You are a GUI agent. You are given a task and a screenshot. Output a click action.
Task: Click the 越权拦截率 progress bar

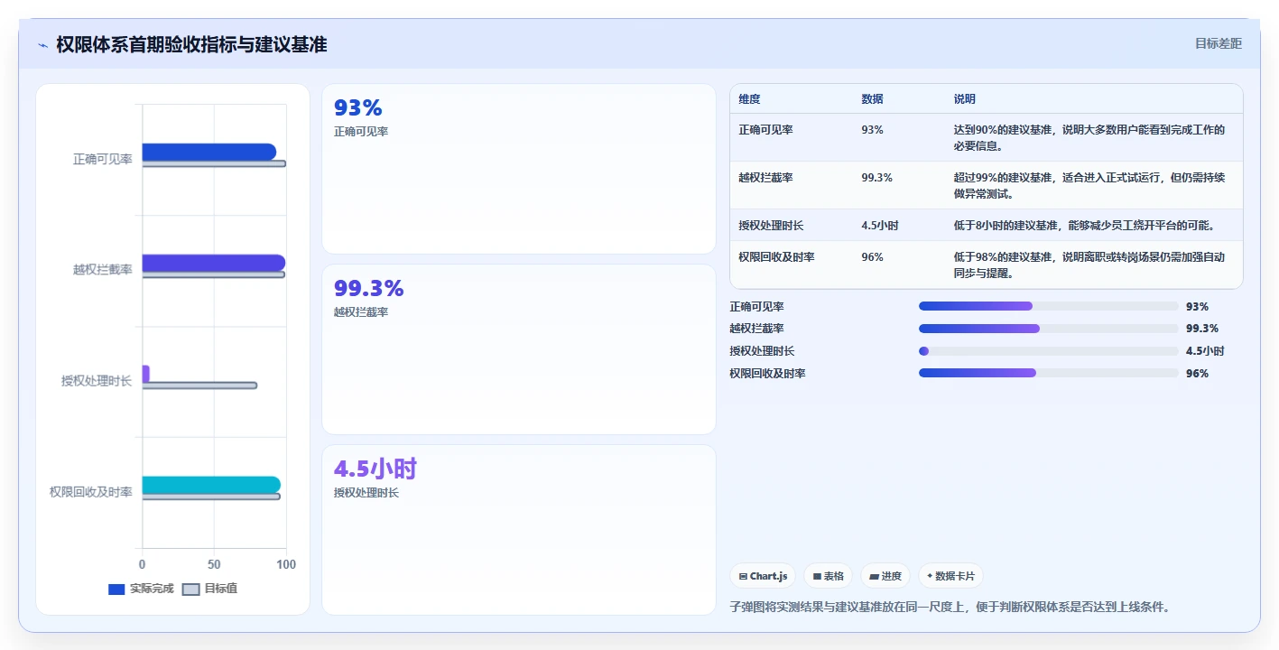click(1049, 329)
